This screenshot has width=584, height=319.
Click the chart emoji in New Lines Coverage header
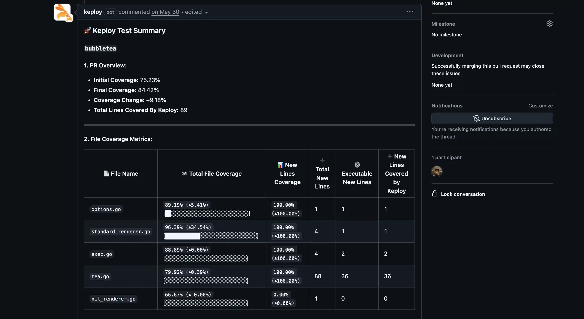click(x=280, y=165)
